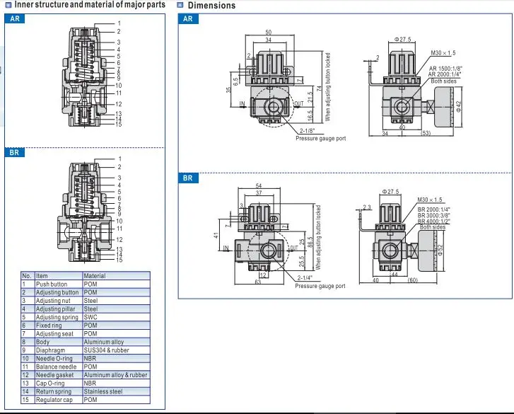Select the 'Dimensions' heading text
The height and width of the screenshot is (414, 514).
click(x=211, y=5)
